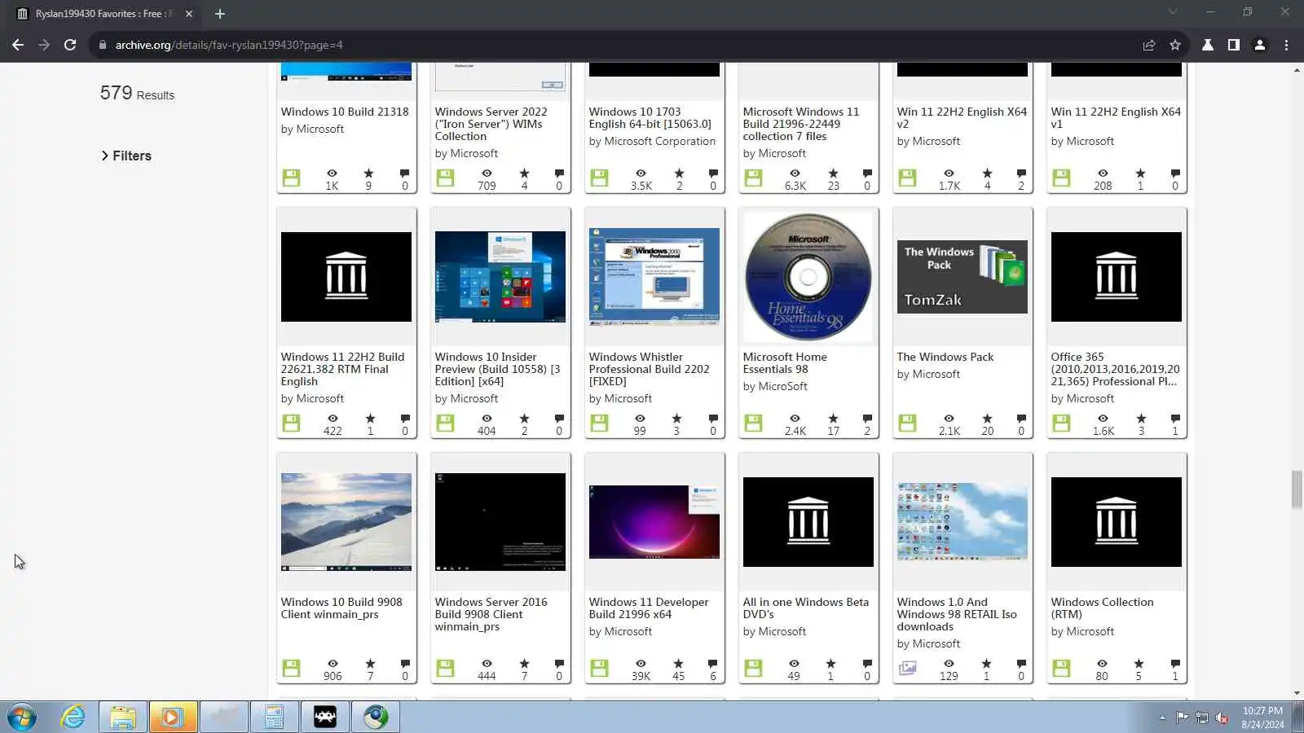Click scrollbar down arrow
This screenshot has width=1304, height=733.
tap(1297, 693)
